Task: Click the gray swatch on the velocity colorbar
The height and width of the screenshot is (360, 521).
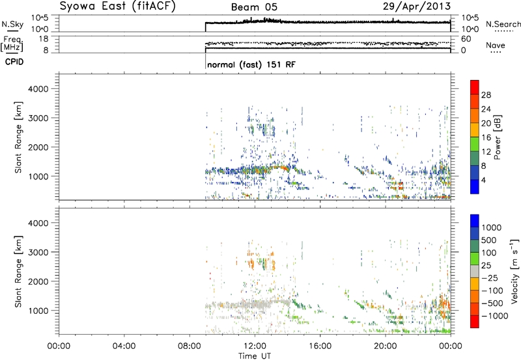Action: pyautogui.click(x=475, y=271)
